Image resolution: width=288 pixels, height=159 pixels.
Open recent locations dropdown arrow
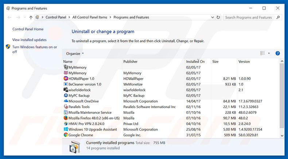[25, 17]
